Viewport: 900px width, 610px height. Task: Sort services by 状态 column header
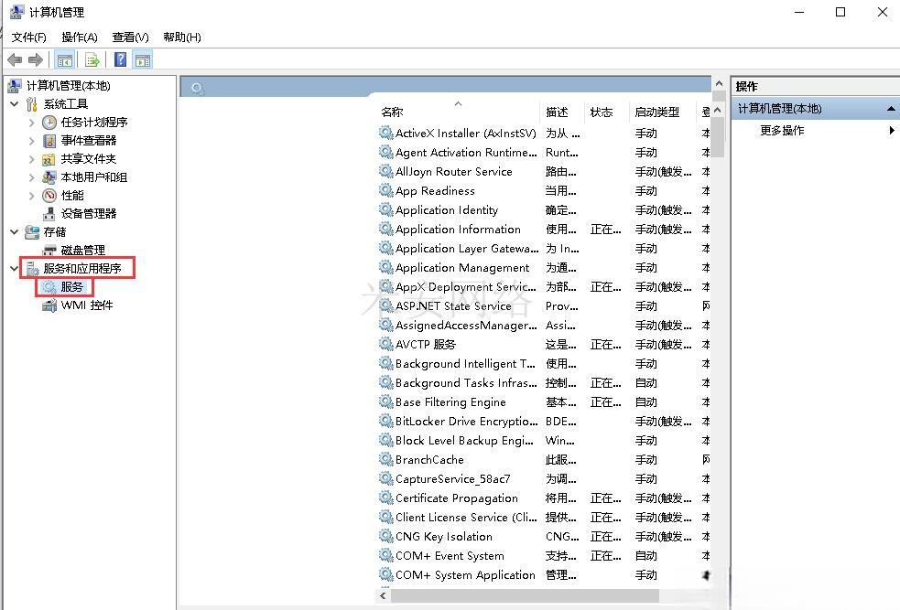click(607, 112)
